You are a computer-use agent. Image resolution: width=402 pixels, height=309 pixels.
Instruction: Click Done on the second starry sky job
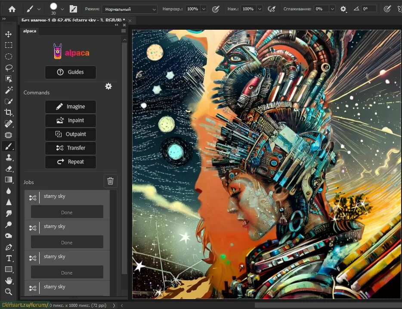pos(67,242)
